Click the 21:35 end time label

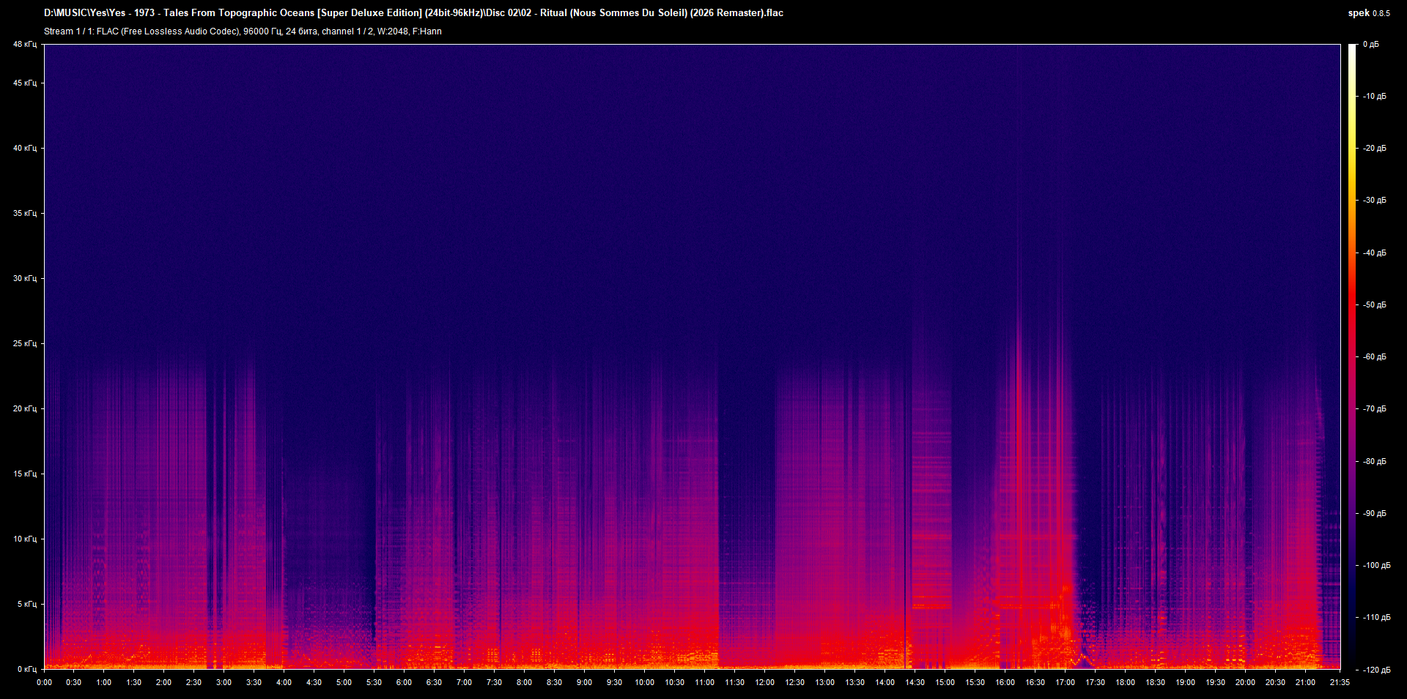point(1340,682)
